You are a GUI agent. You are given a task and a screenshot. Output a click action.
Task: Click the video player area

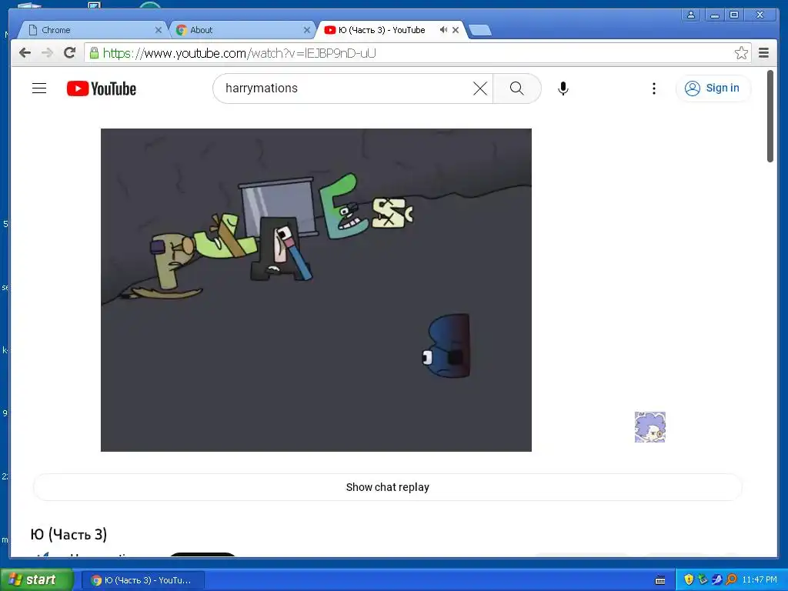coord(316,290)
